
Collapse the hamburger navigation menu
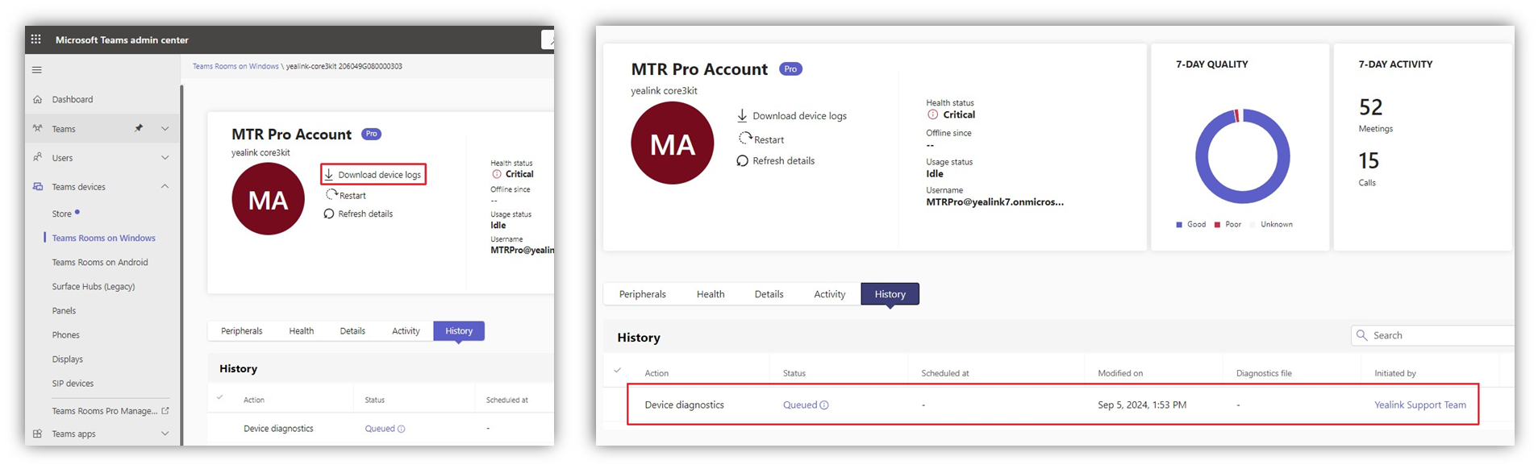[x=36, y=70]
